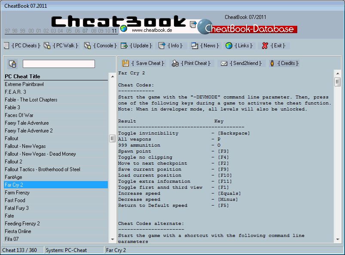
Task: Open the CheatBook-Database banner
Action: pos(247,27)
